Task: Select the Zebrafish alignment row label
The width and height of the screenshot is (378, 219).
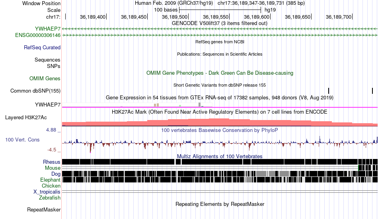Action: coord(50,198)
